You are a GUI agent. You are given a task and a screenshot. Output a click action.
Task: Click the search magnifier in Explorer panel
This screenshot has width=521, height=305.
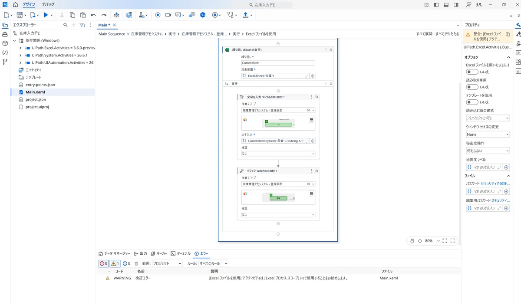(x=66, y=25)
